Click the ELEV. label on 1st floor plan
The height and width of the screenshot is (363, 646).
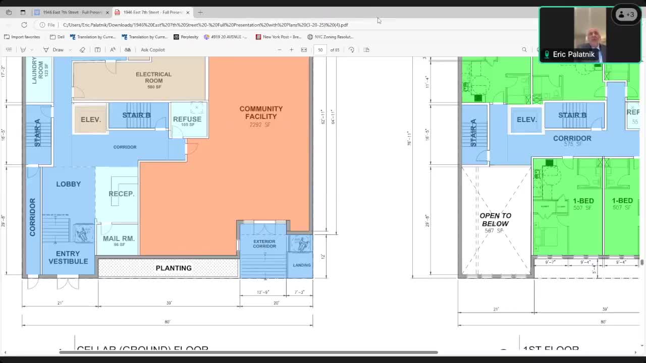[527, 119]
